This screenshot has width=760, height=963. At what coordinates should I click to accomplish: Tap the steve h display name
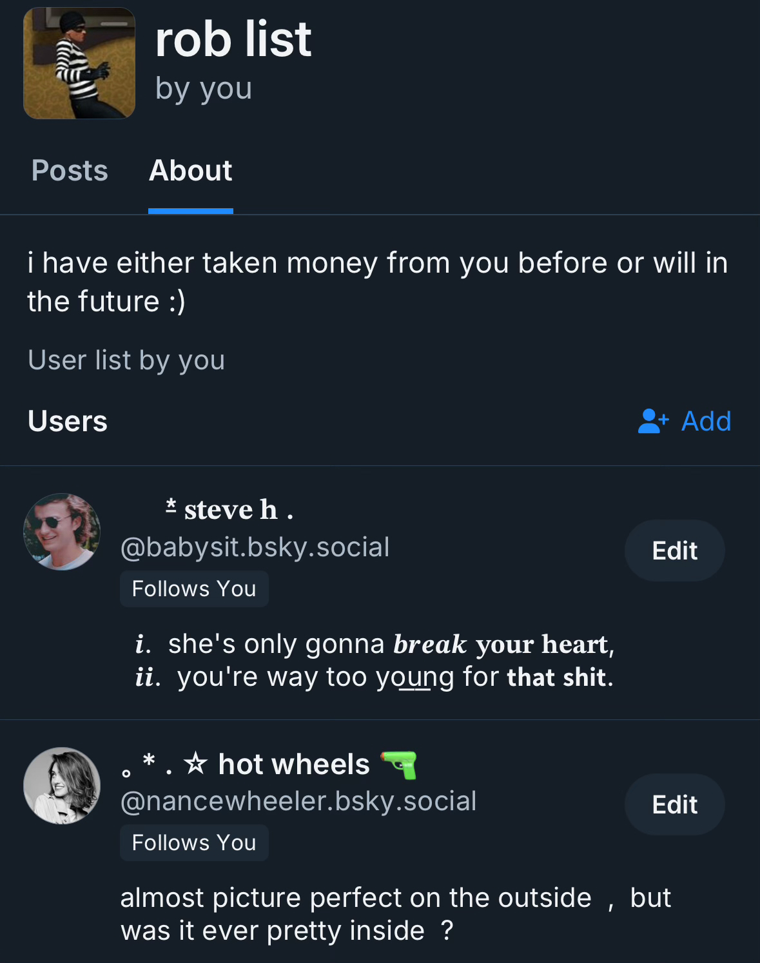(229, 510)
